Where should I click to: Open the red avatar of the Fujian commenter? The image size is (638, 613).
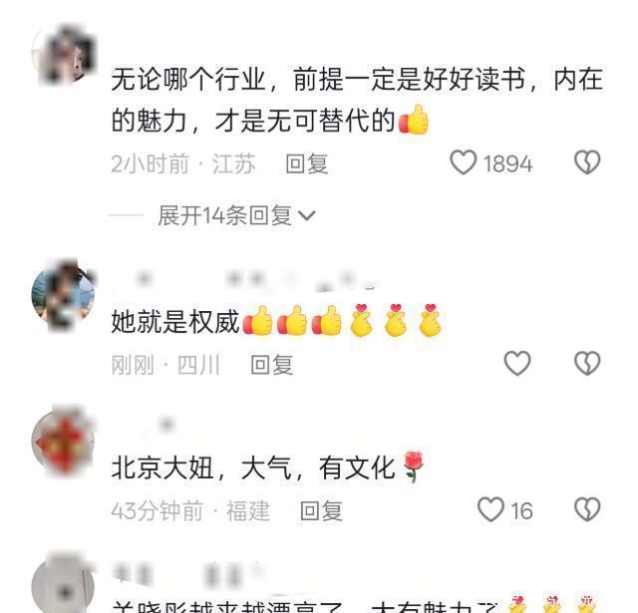64,442
